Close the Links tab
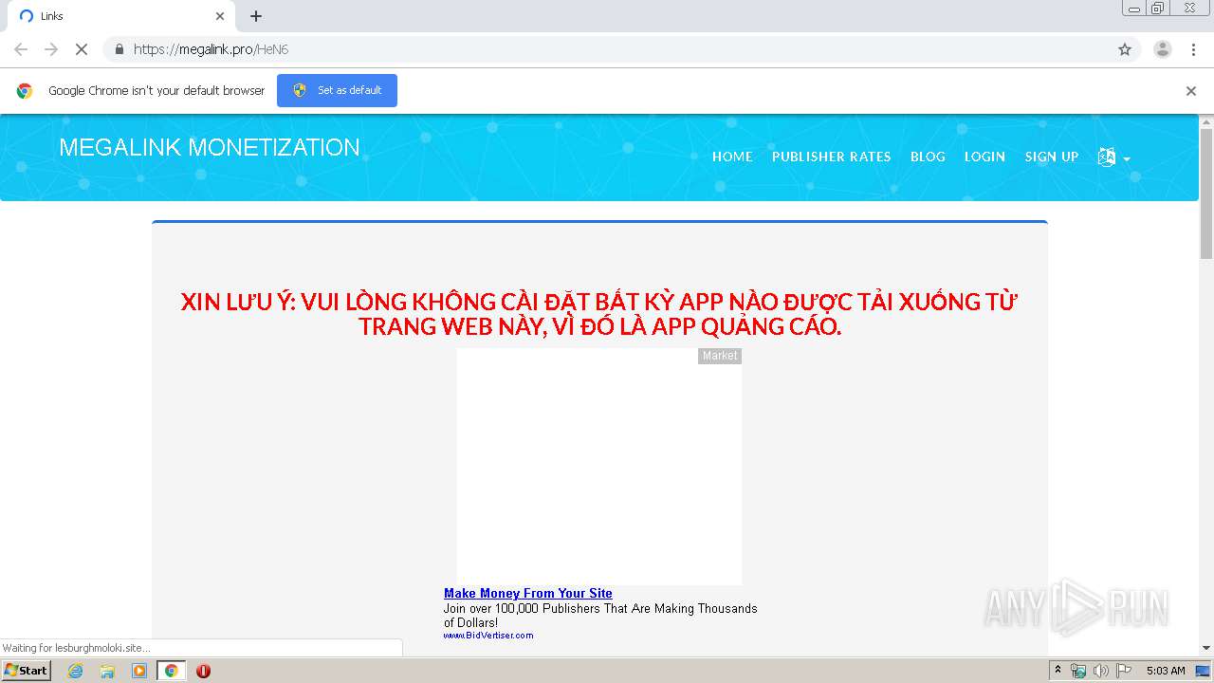Viewport: 1214px width, 683px height. 220,16
